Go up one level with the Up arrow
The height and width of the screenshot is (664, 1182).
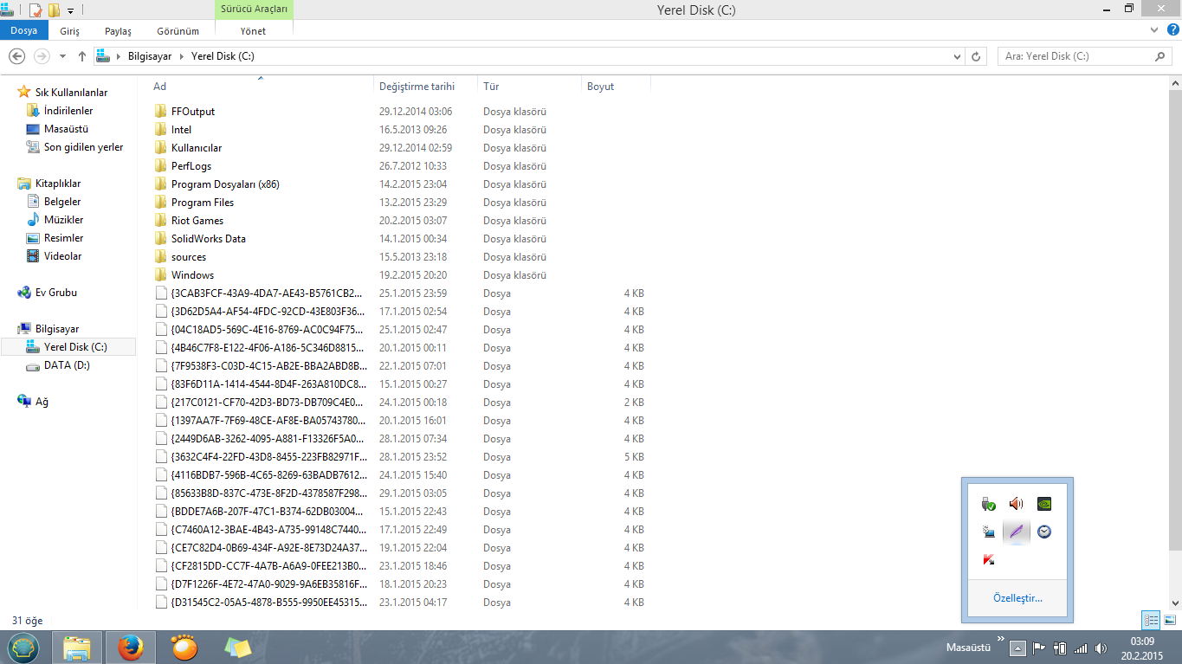[x=82, y=56]
